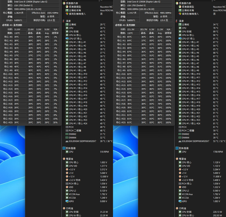Click the PCH 二極體 icon showing 59 °C
Image resolution: width=226 pixels, height=217 pixels.
coord(180,131)
